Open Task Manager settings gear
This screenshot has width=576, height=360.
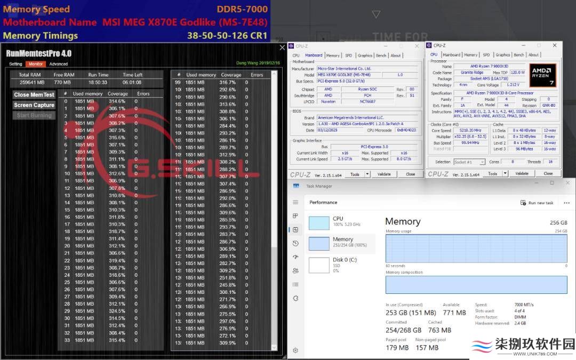[x=295, y=350]
